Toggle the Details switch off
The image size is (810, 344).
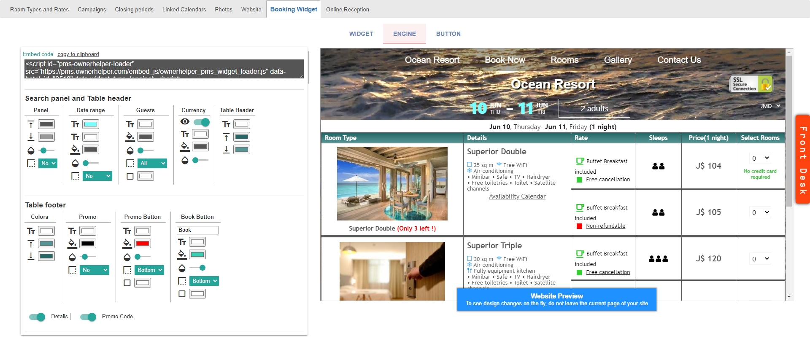(37, 317)
